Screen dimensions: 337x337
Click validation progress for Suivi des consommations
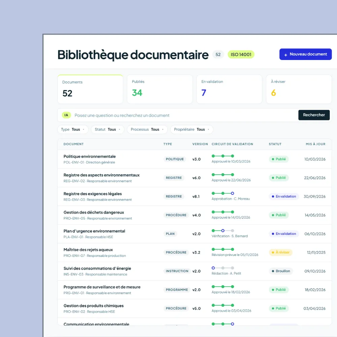coord(223,268)
